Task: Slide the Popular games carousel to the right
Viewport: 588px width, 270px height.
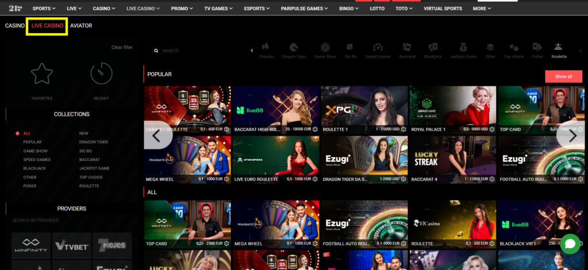Action: coord(571,136)
